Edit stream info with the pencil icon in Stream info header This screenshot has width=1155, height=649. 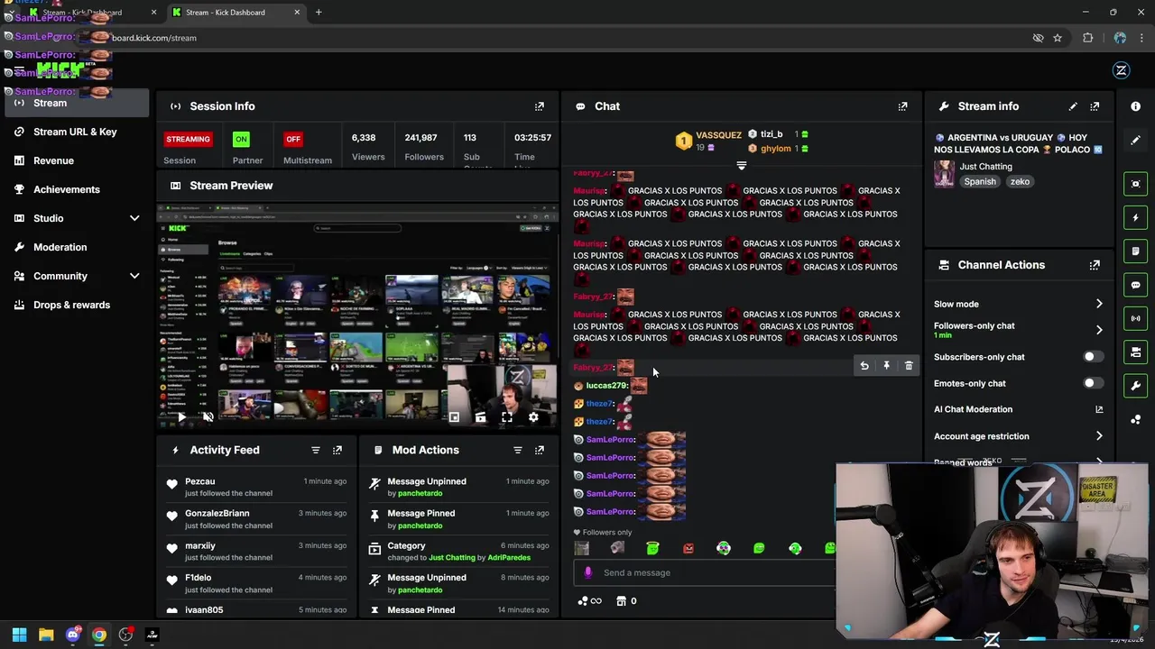[1073, 106]
